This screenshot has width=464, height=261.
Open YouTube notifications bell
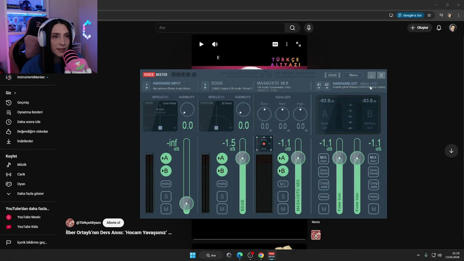tap(439, 28)
